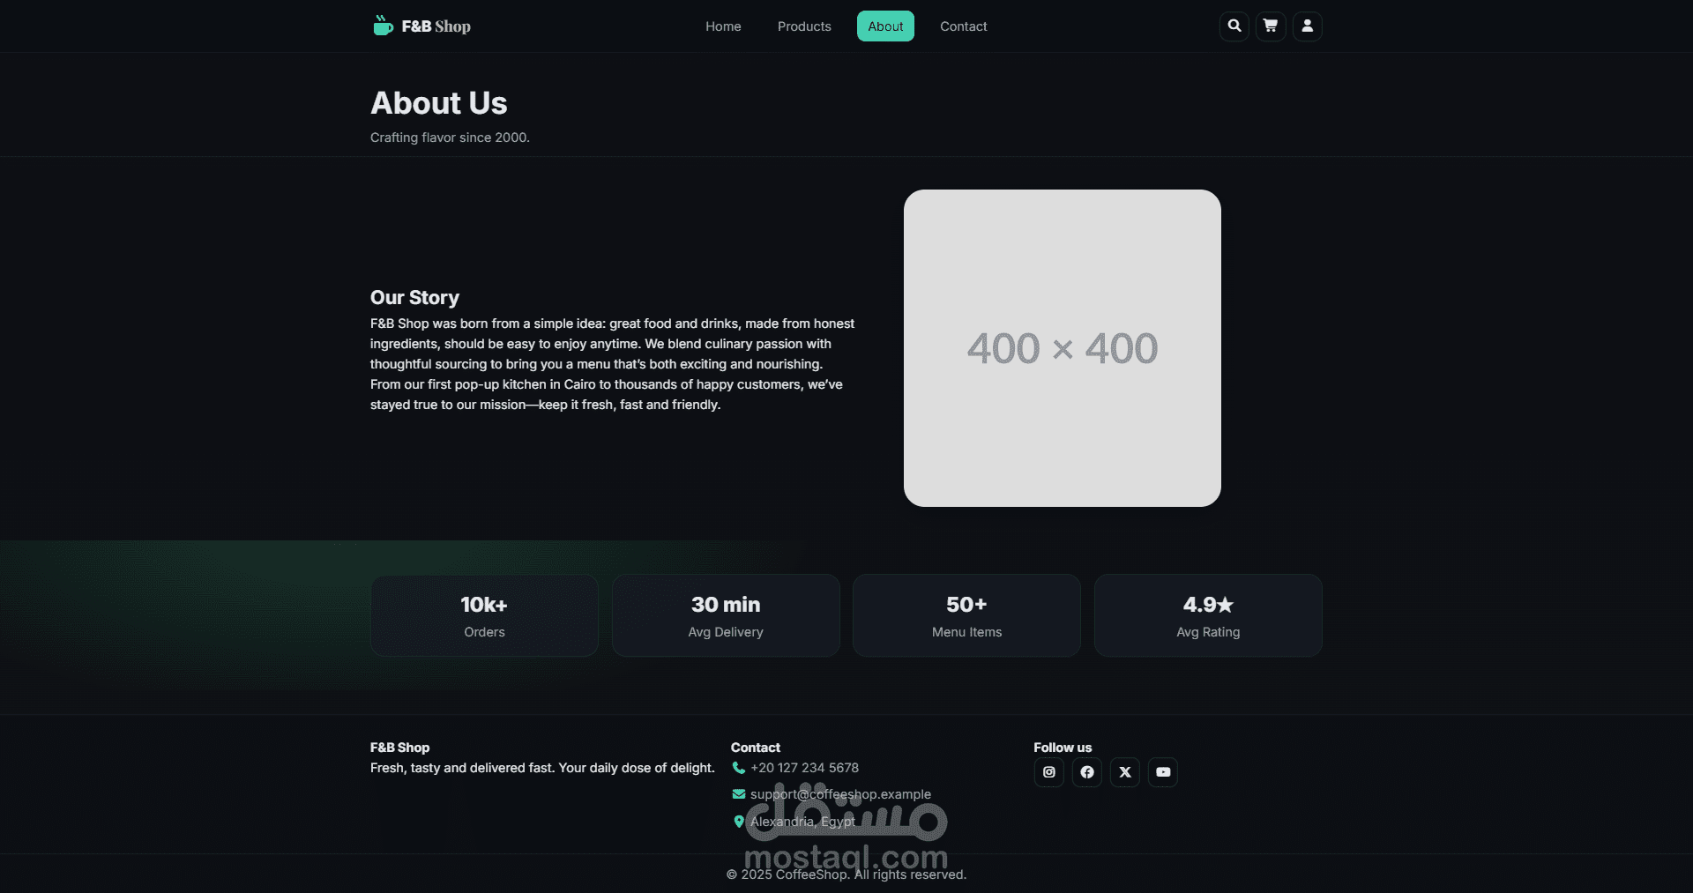1693x893 pixels.
Task: Open the shopping cart icon
Action: [x=1271, y=26]
